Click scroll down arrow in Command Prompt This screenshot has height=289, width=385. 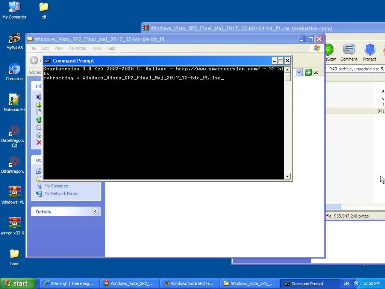[x=287, y=176]
